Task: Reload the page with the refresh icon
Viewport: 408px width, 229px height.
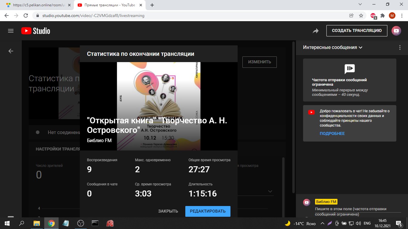Action: [x=26, y=16]
